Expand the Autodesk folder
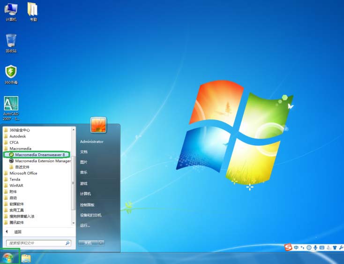The width and height of the screenshot is (344, 264). (15, 136)
